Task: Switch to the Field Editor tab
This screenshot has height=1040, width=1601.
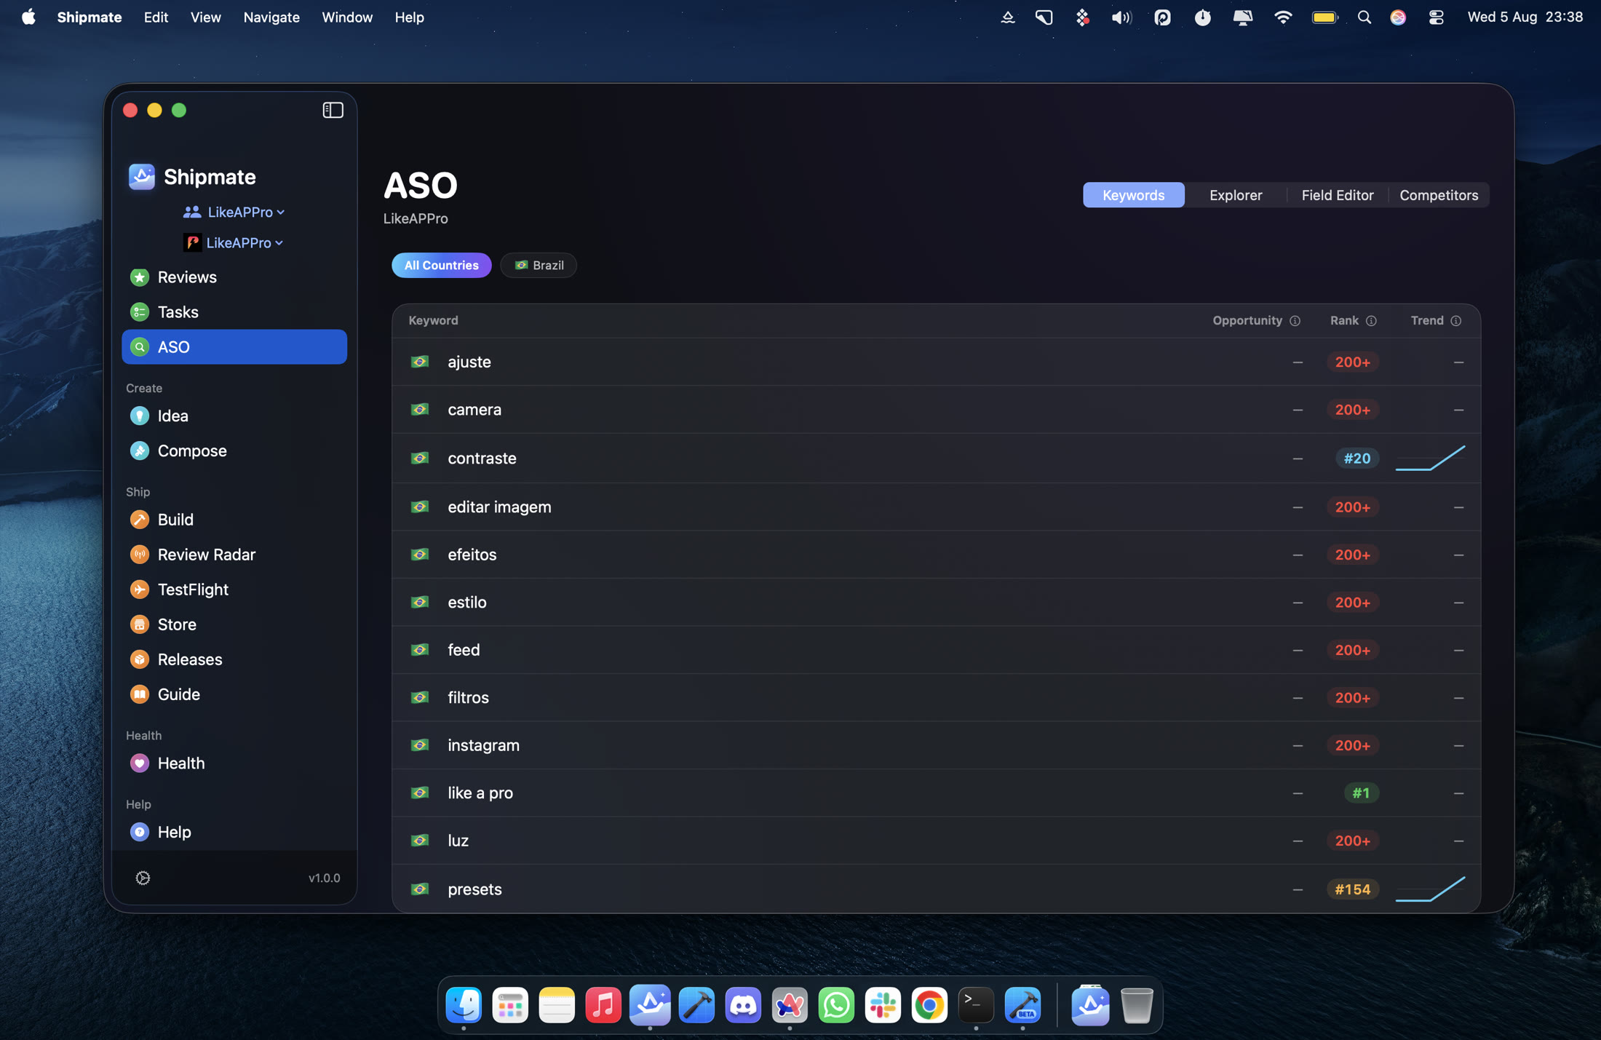Action: pos(1337,195)
